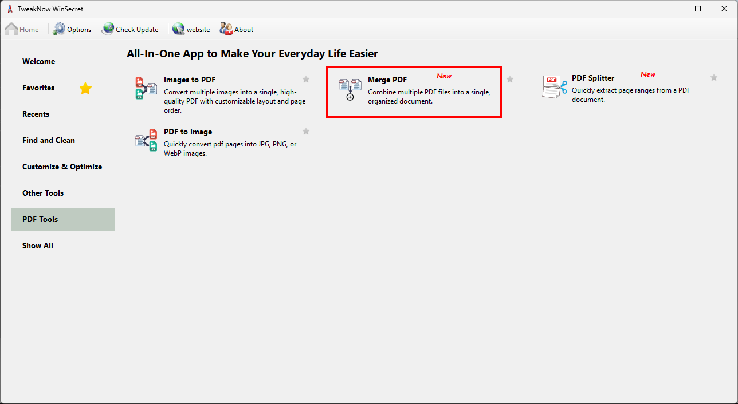
Task: Select the Show All sidebar item
Action: click(x=63, y=245)
